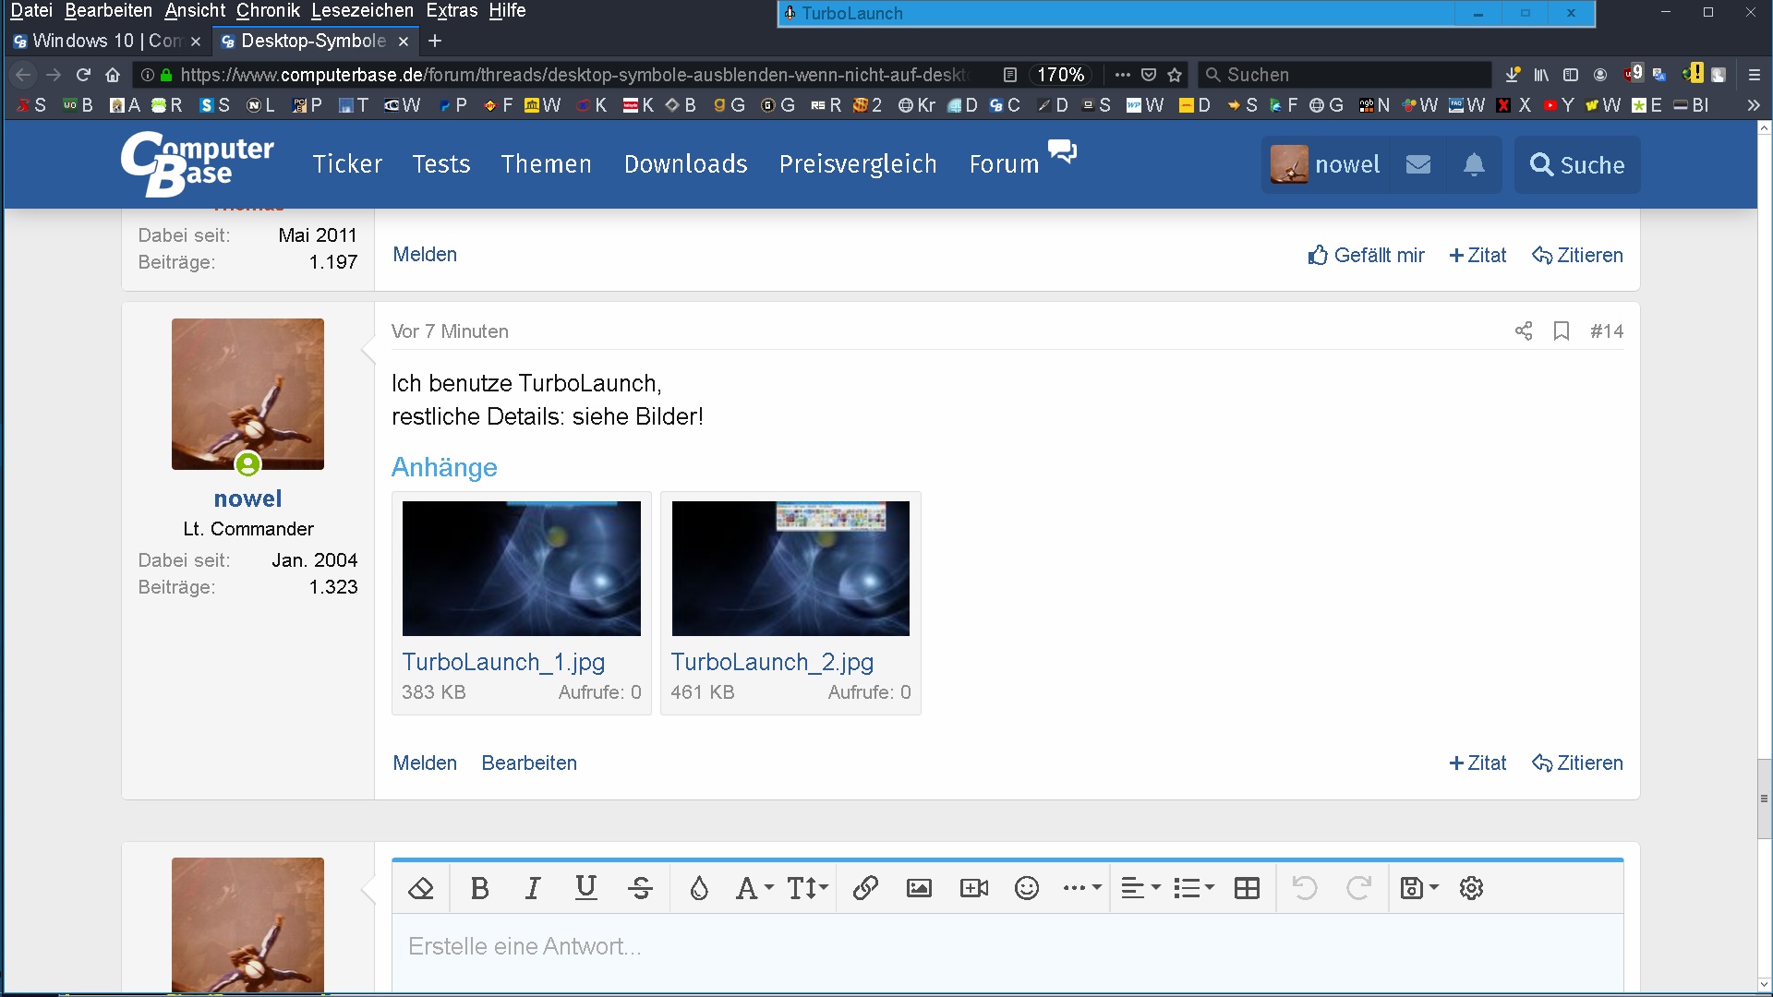Open a new browser tab
Viewport: 1773px width, 997px height.
(435, 42)
